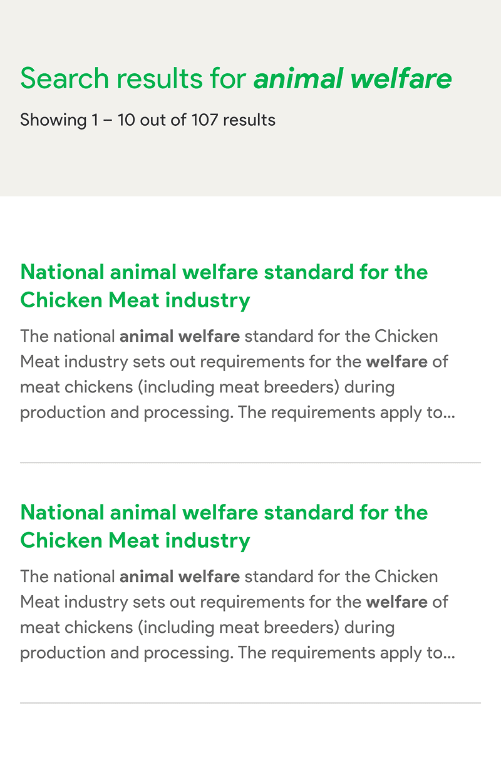Viewport: 501px width, 783px height.
Task: Open the first Chicken Meat industry result title
Action: pos(224,272)
